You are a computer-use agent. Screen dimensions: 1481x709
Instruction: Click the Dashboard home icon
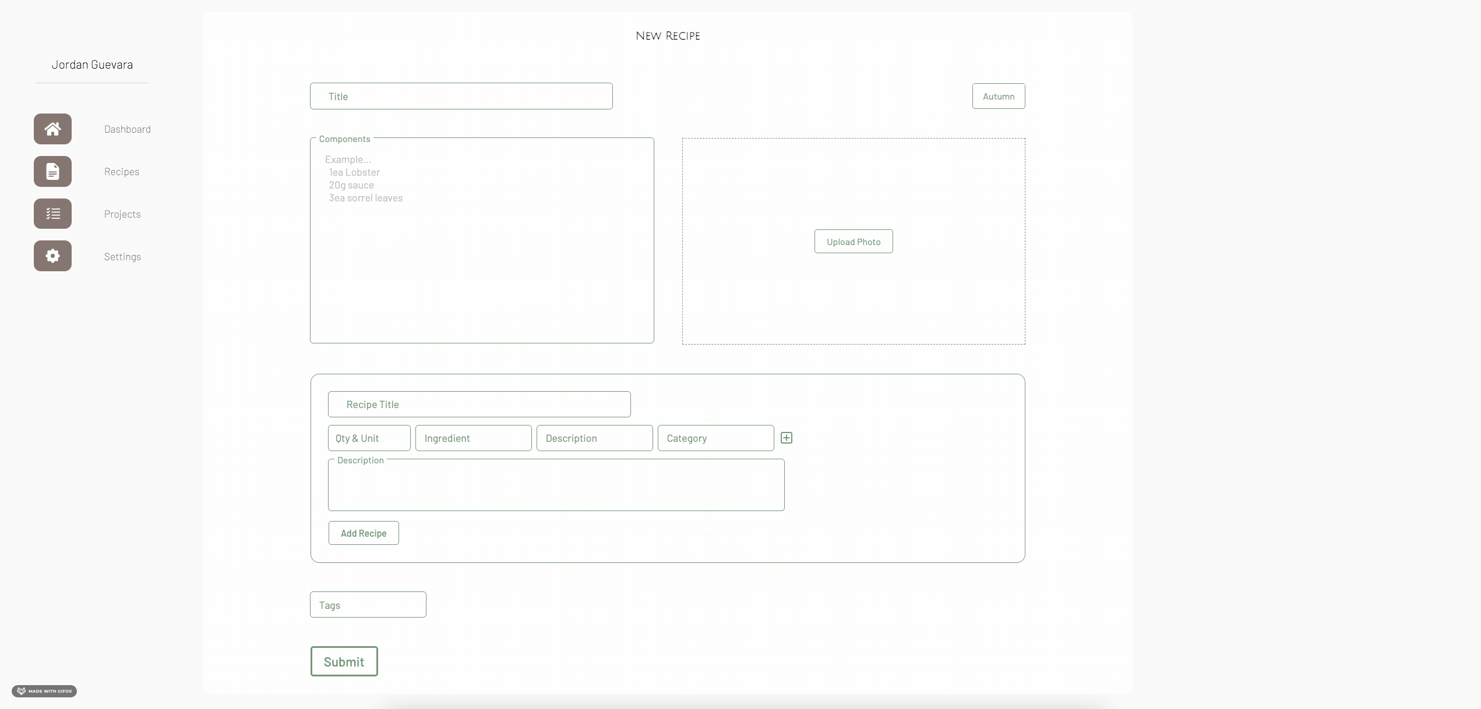coord(52,129)
